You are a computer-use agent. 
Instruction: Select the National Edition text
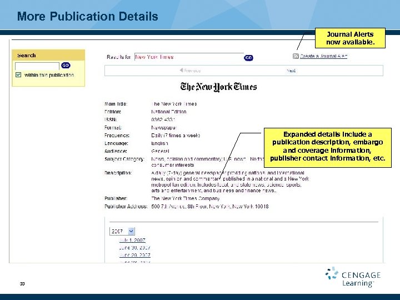click(169, 112)
